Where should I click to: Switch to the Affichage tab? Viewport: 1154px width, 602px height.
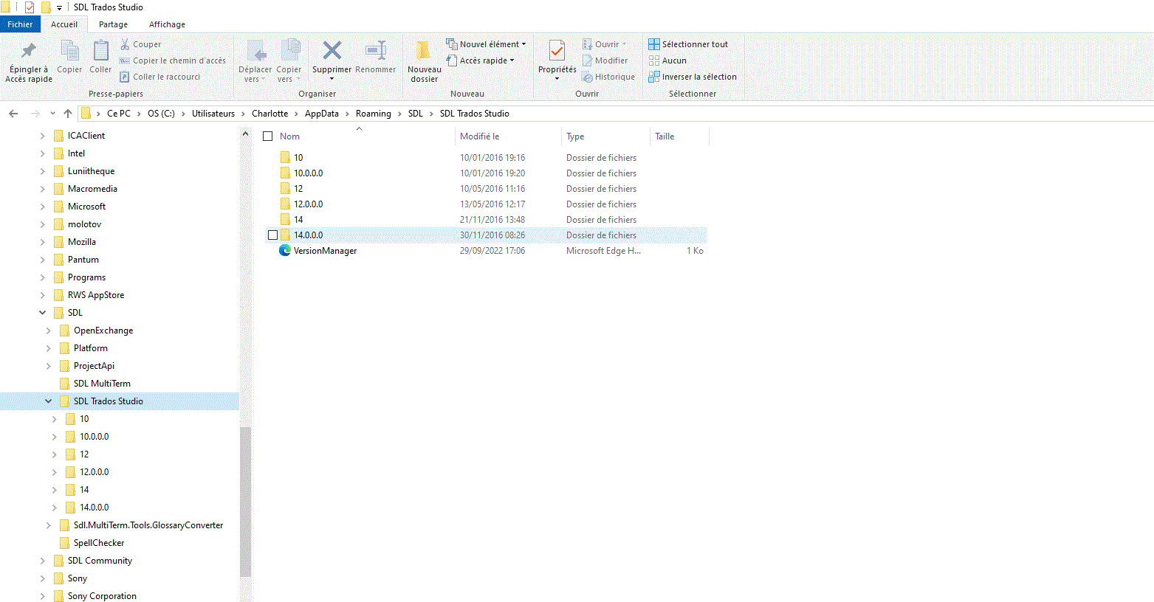(x=166, y=24)
